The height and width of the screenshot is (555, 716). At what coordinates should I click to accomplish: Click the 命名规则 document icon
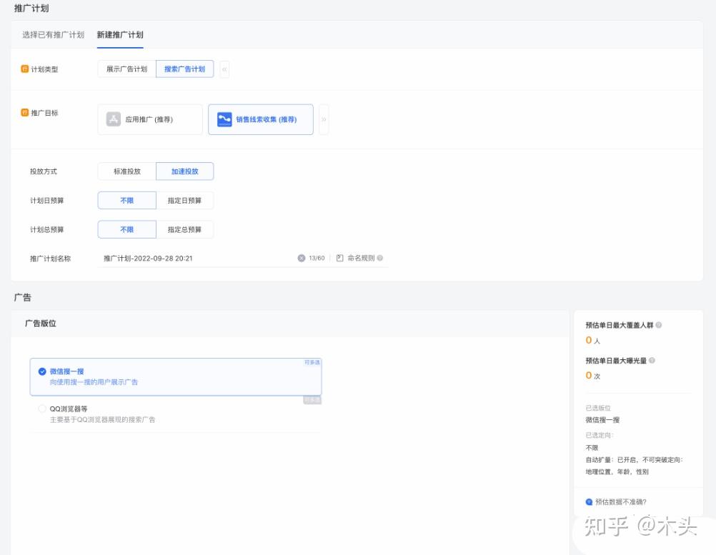(340, 258)
